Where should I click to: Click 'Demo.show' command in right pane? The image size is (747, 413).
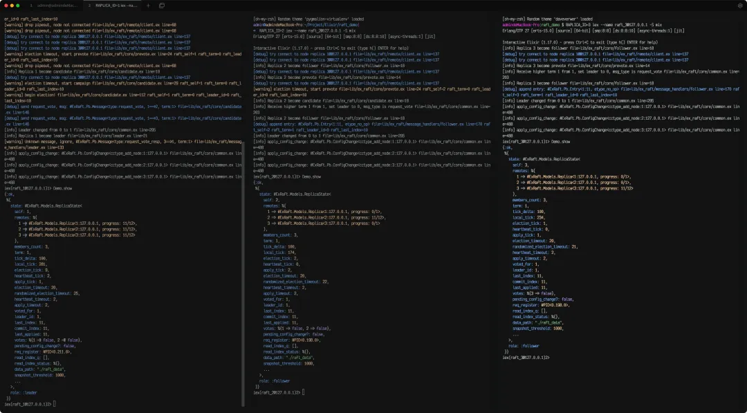561,142
